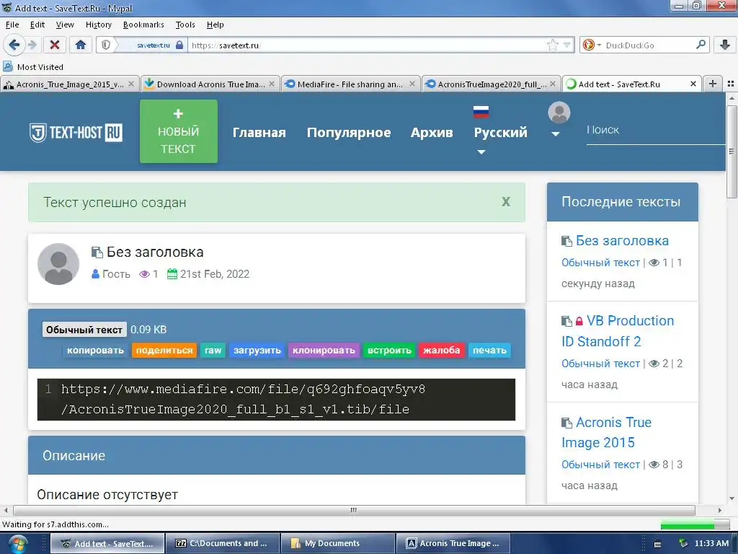Viewport: 738px width, 554px height.
Task: Click the печать print button
Action: 489,350
